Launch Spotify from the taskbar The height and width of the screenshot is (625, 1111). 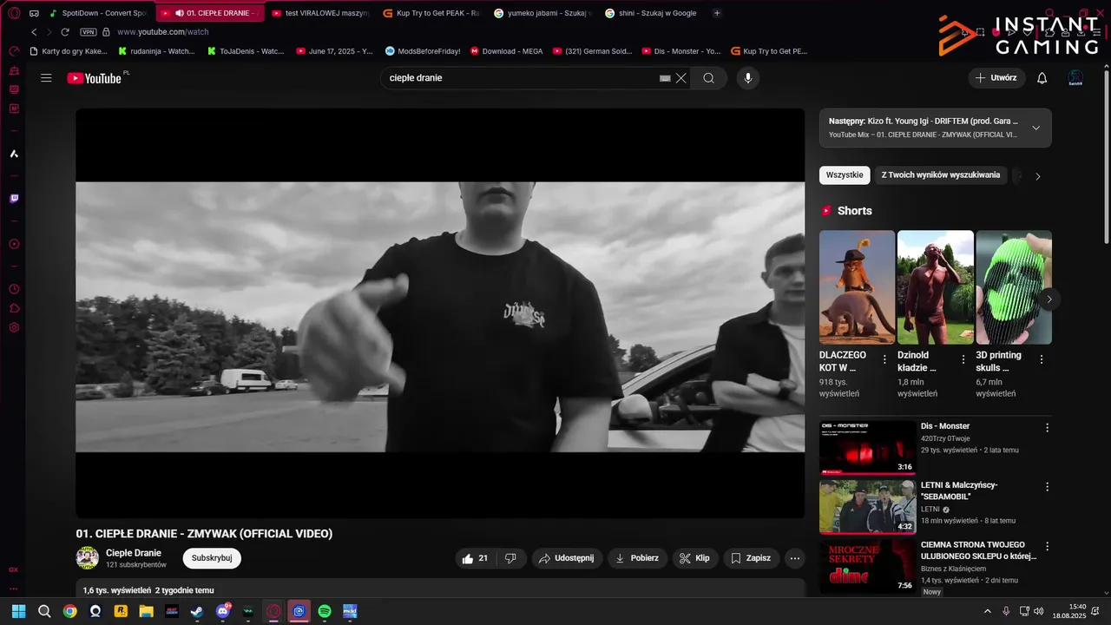click(325, 611)
